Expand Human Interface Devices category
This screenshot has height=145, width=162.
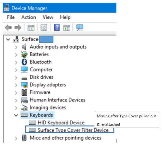pyautogui.click(x=16, y=100)
